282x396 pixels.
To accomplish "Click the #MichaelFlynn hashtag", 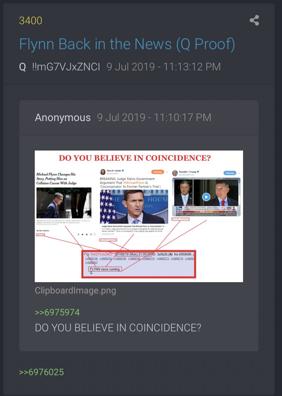I will tap(134, 183).
